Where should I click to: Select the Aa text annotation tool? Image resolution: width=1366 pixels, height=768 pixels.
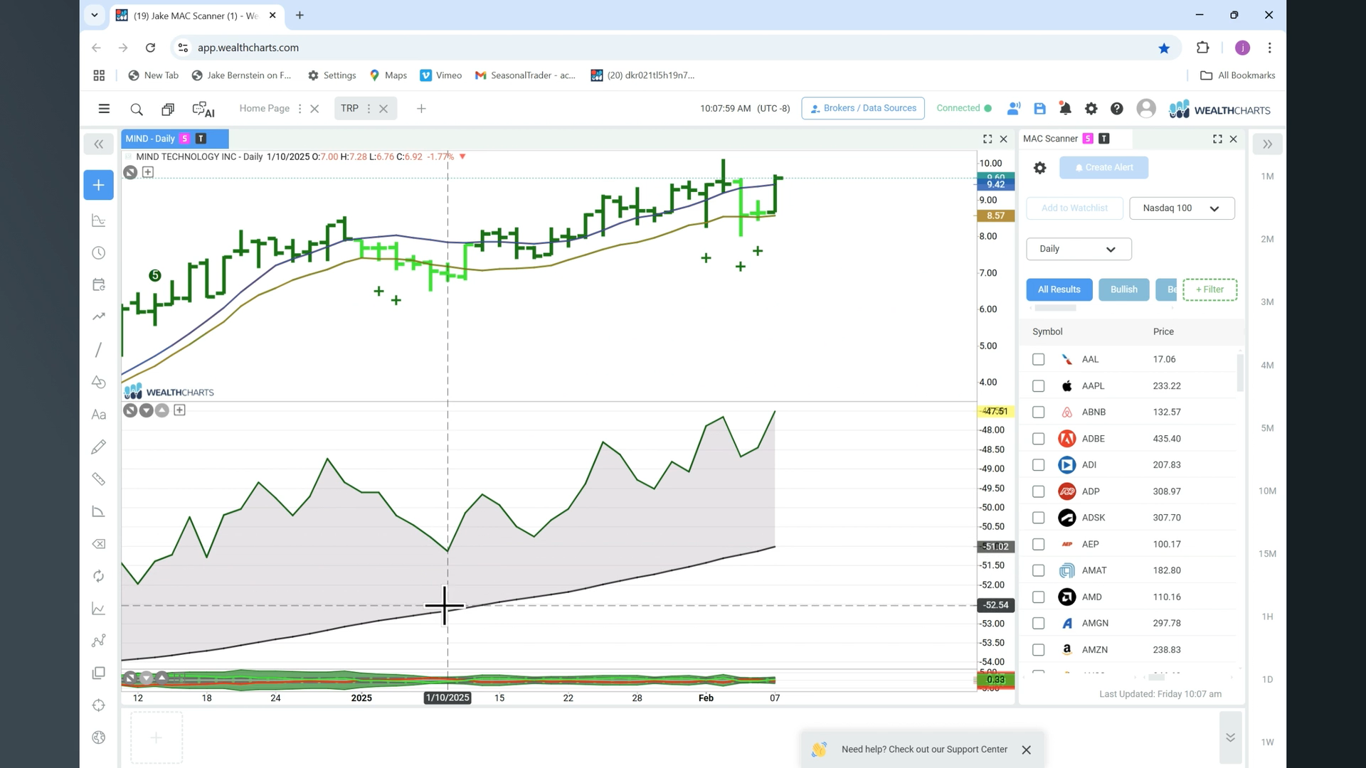click(x=99, y=415)
